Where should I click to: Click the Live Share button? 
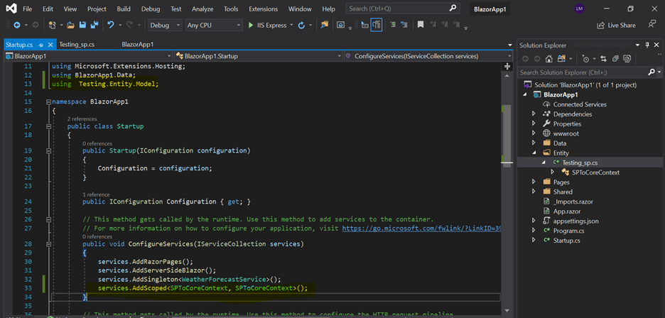click(615, 26)
